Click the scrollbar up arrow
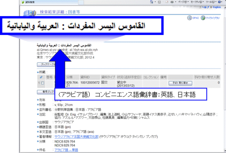The image size is (226, 153). click(x=225, y=7)
